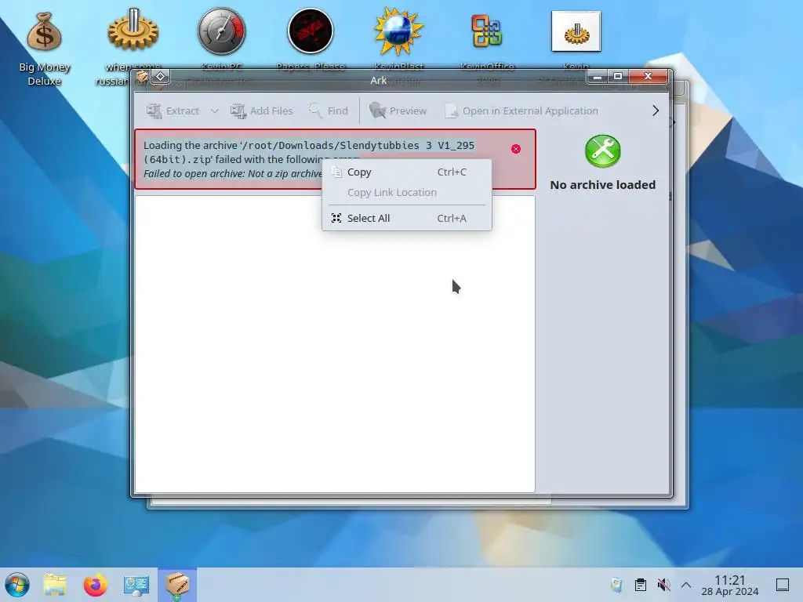Click the 'No archive loaded' text
This screenshot has width=803, height=602.
coord(603,185)
